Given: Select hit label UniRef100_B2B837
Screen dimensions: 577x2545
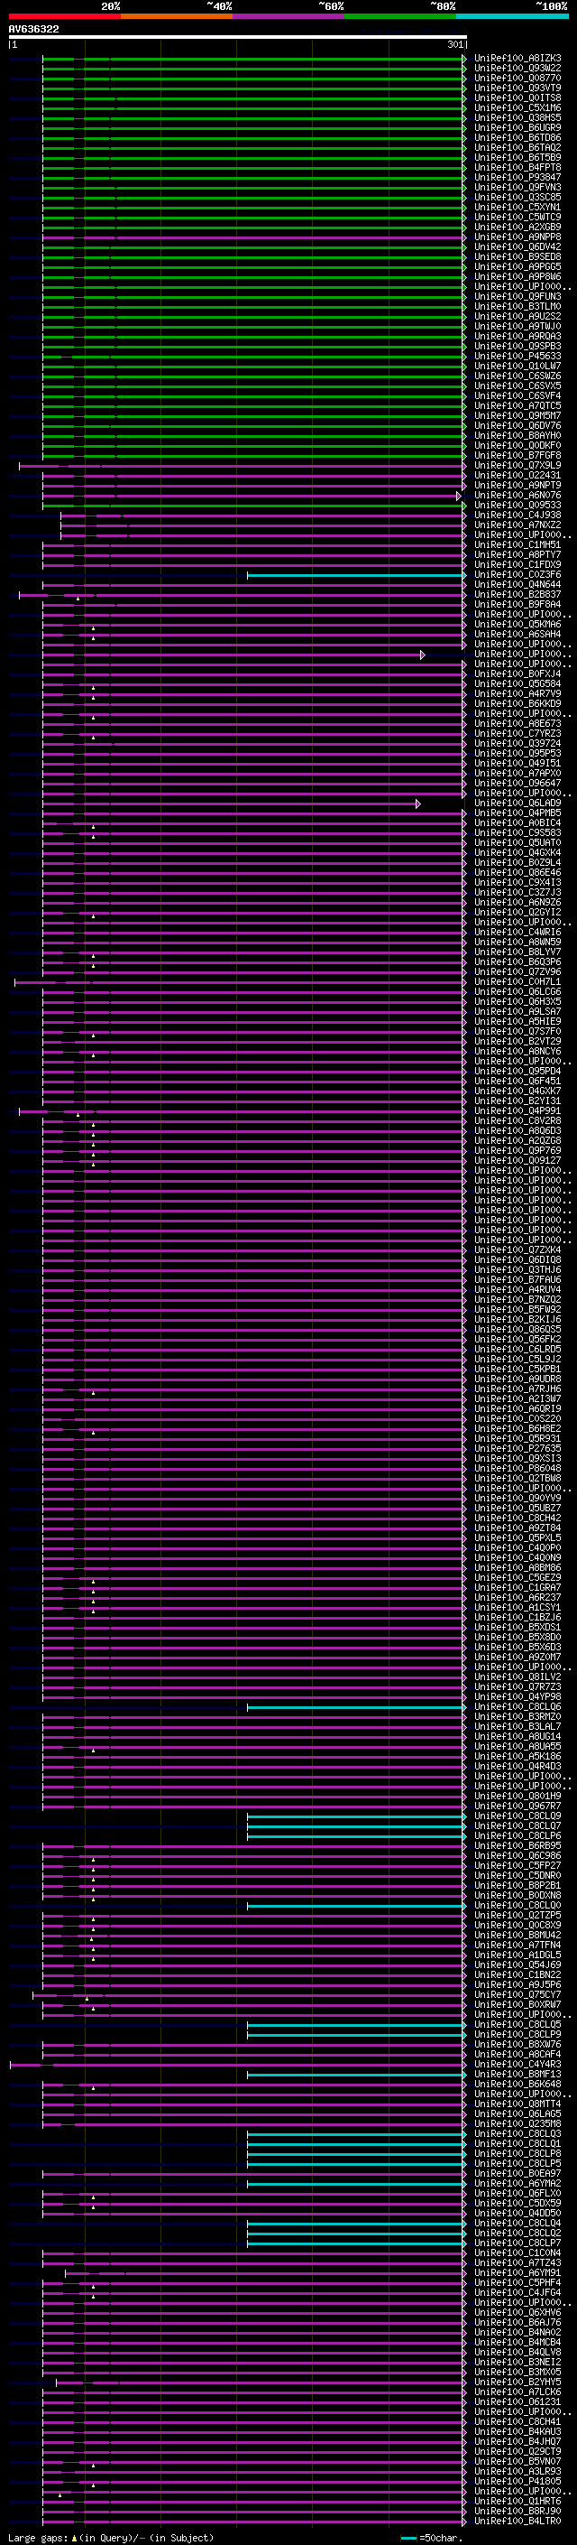Looking at the screenshot, I should 517,595.
